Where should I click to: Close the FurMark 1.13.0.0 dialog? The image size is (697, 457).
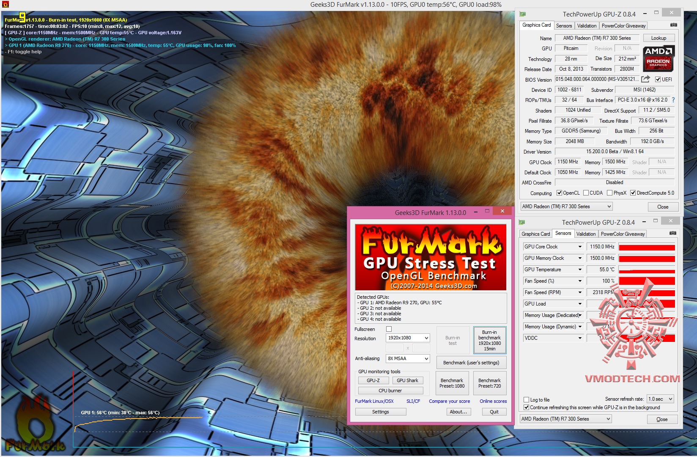point(502,211)
